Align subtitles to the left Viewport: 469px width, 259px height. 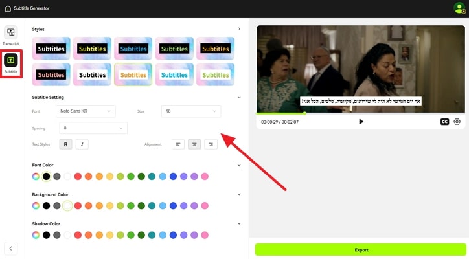(178, 144)
